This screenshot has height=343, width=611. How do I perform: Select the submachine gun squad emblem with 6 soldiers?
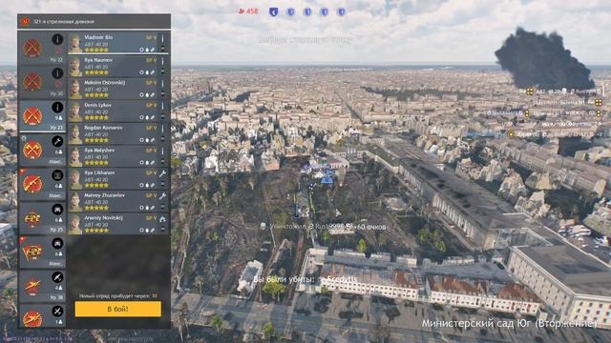(x=32, y=184)
